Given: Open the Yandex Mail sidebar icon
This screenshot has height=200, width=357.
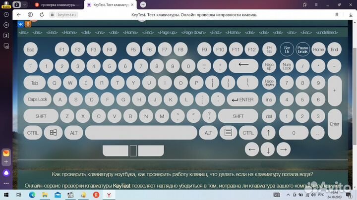Looking at the screenshot, I should [x=6, y=153].
